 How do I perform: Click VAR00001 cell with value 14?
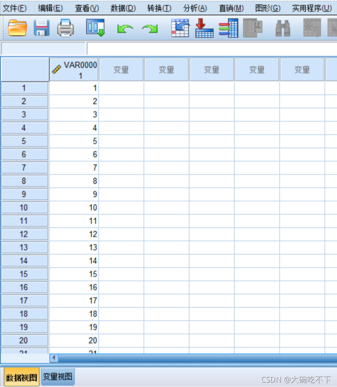(x=74, y=261)
